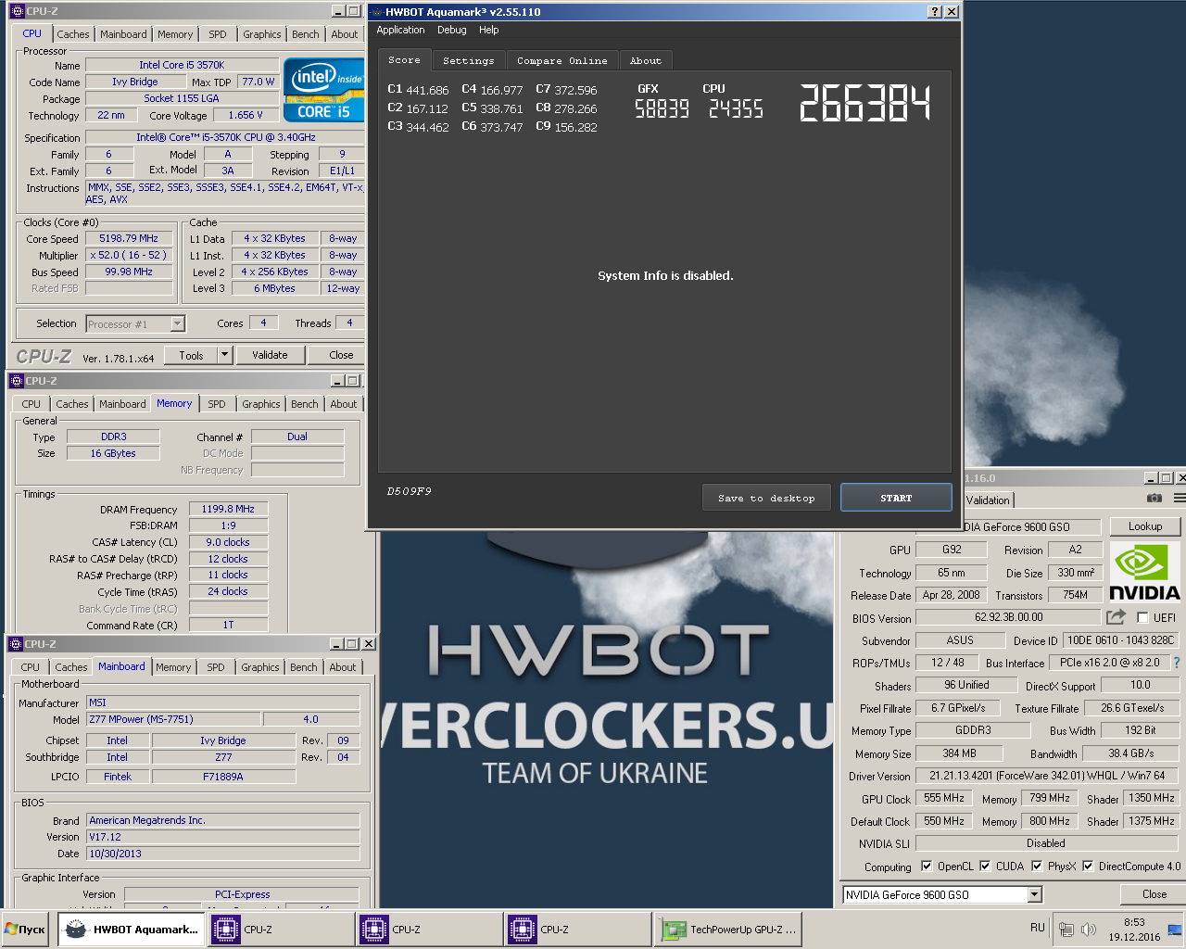Click the BIOS date 10/30/2013 in CPU-Z

223,854
